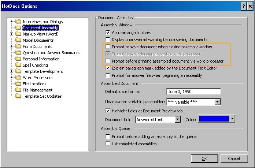255x168 pixels.
Task: Check Prompt for answer file when beginning assembly
Action: 108,75
